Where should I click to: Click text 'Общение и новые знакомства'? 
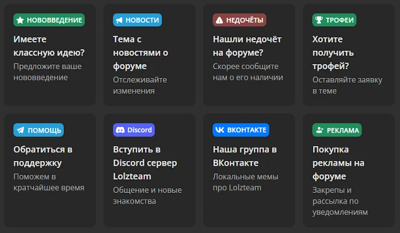147,196
